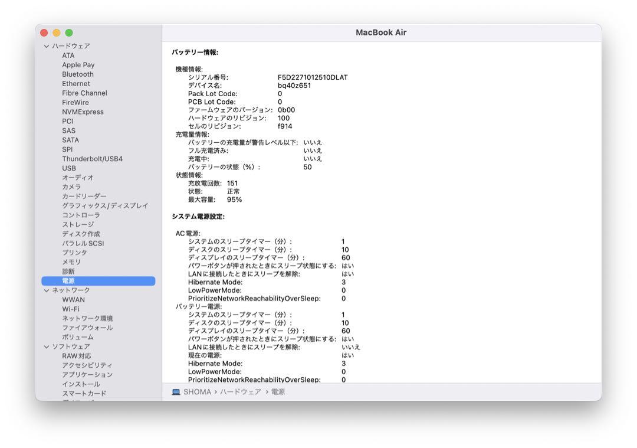Open FireWire entry
Image resolution: width=637 pixels, height=448 pixels.
pos(75,103)
